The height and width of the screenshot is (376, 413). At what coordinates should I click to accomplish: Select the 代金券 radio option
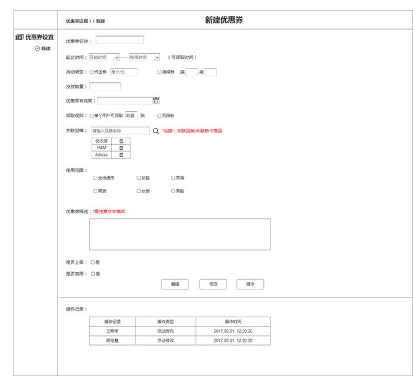coord(92,72)
